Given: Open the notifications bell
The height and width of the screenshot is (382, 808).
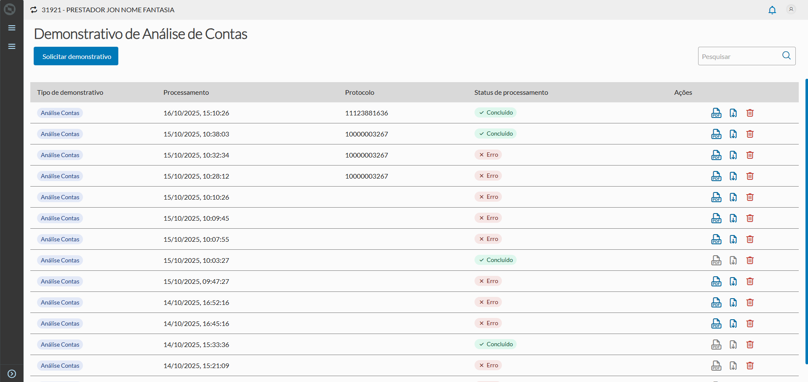Looking at the screenshot, I should point(772,10).
